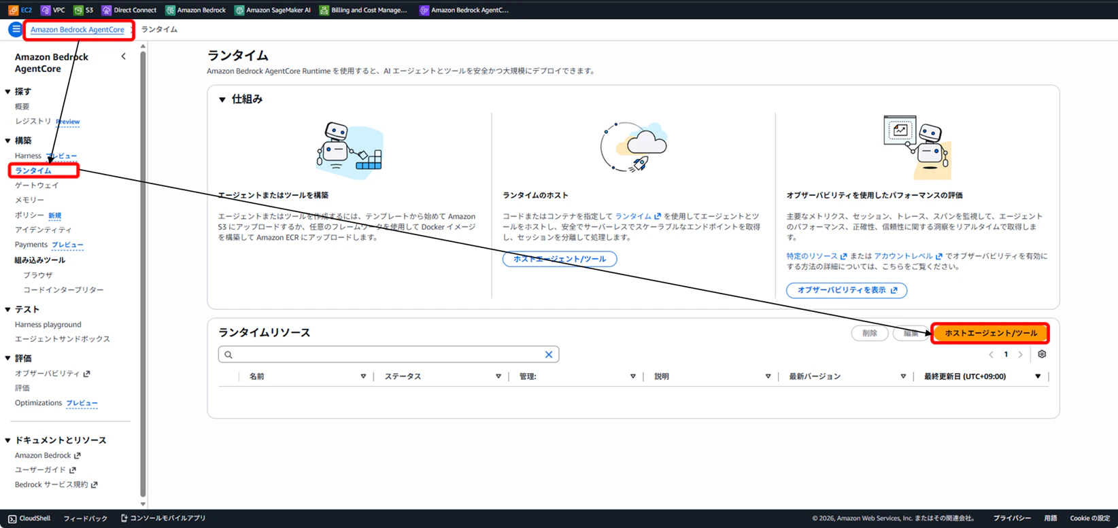
Task: Sort table by 最新バージョン column
Action: tap(903, 376)
